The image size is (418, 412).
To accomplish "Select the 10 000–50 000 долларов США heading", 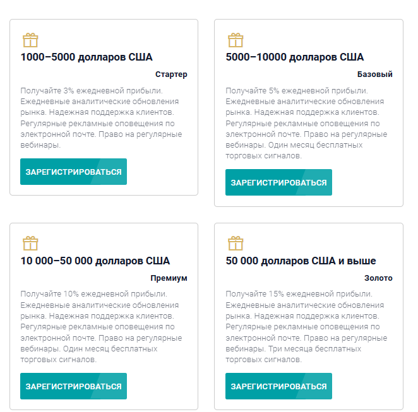I will 95,261.
